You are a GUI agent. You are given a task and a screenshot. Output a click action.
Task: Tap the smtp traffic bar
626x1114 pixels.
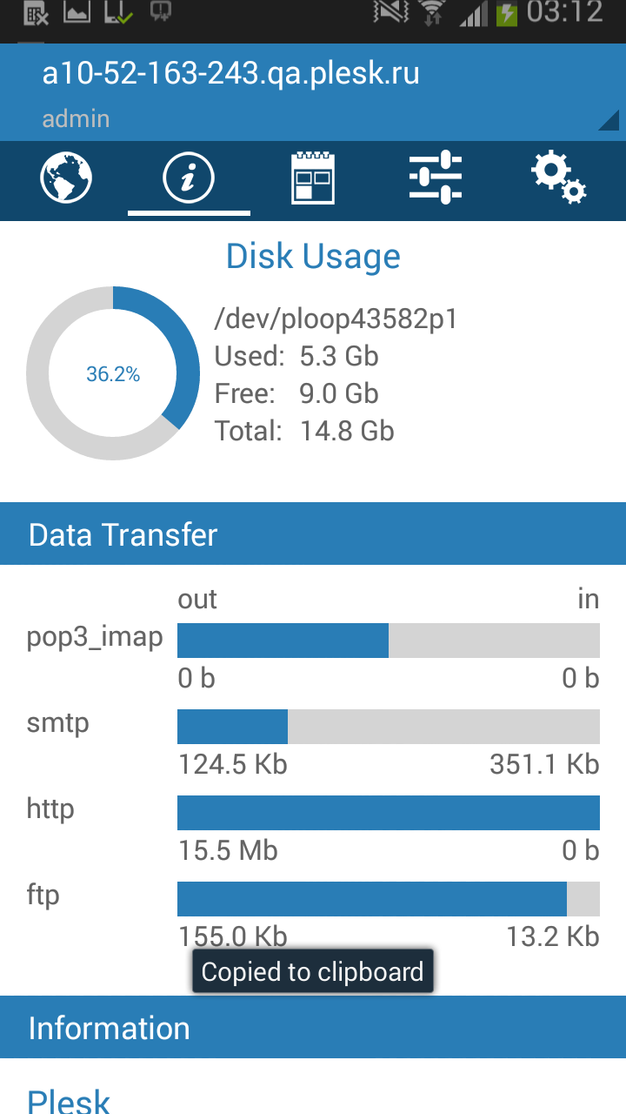pos(389,727)
